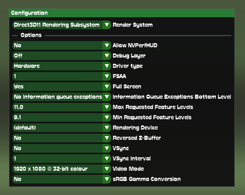Viewport: 245px width, 195px height.
Task: Open the Allow NVPerfHUD dropdown
Action: [x=62, y=45]
